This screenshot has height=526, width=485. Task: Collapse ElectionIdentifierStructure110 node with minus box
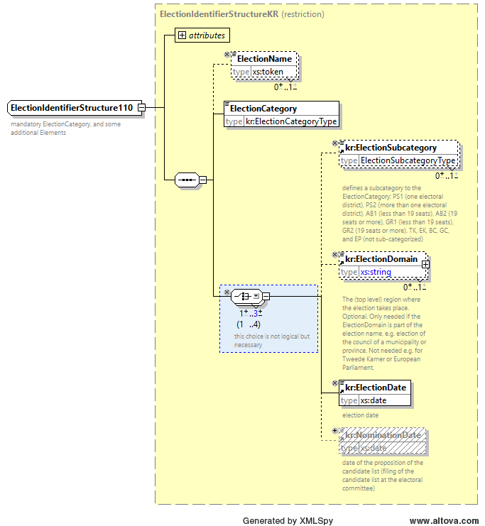pyautogui.click(x=142, y=108)
